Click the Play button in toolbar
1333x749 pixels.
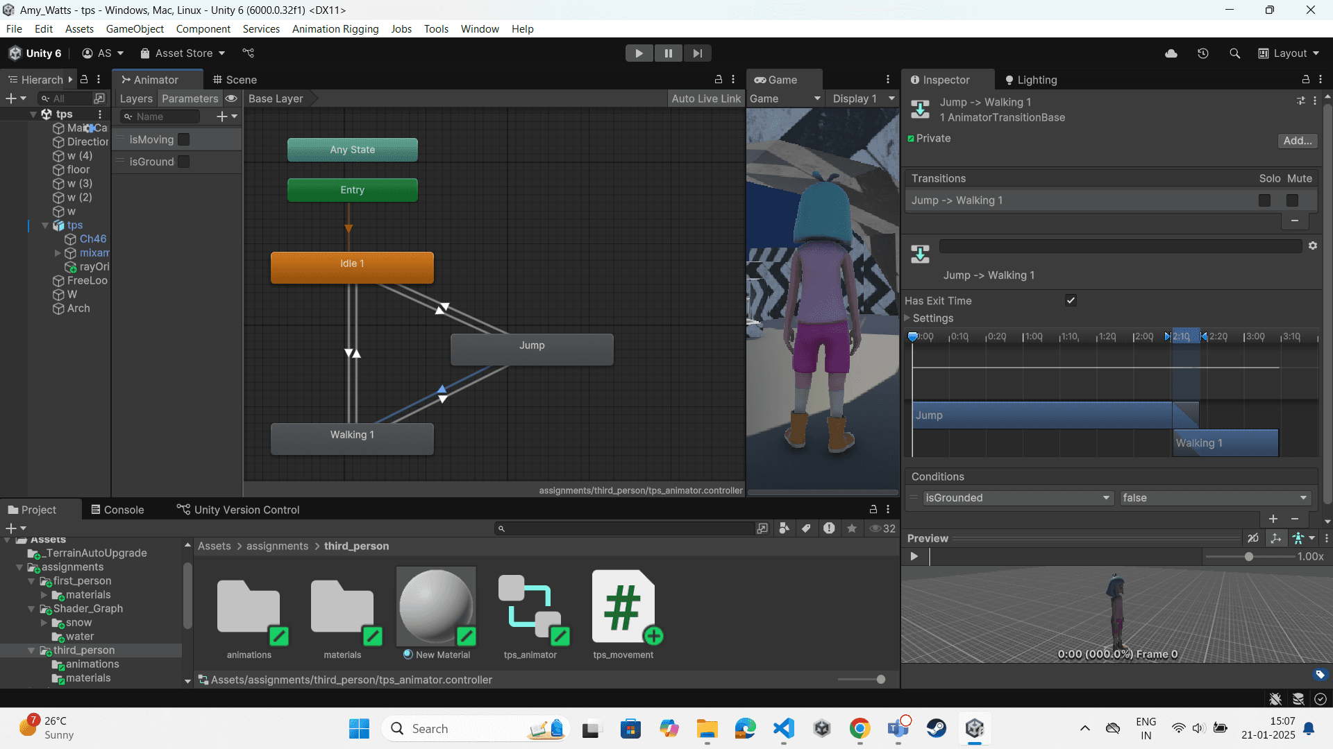pyautogui.click(x=639, y=53)
